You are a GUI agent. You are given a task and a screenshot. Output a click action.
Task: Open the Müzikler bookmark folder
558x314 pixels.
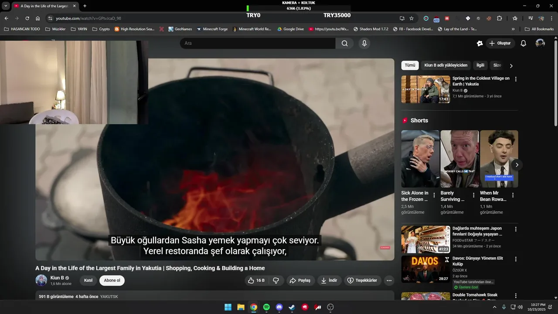[55, 29]
